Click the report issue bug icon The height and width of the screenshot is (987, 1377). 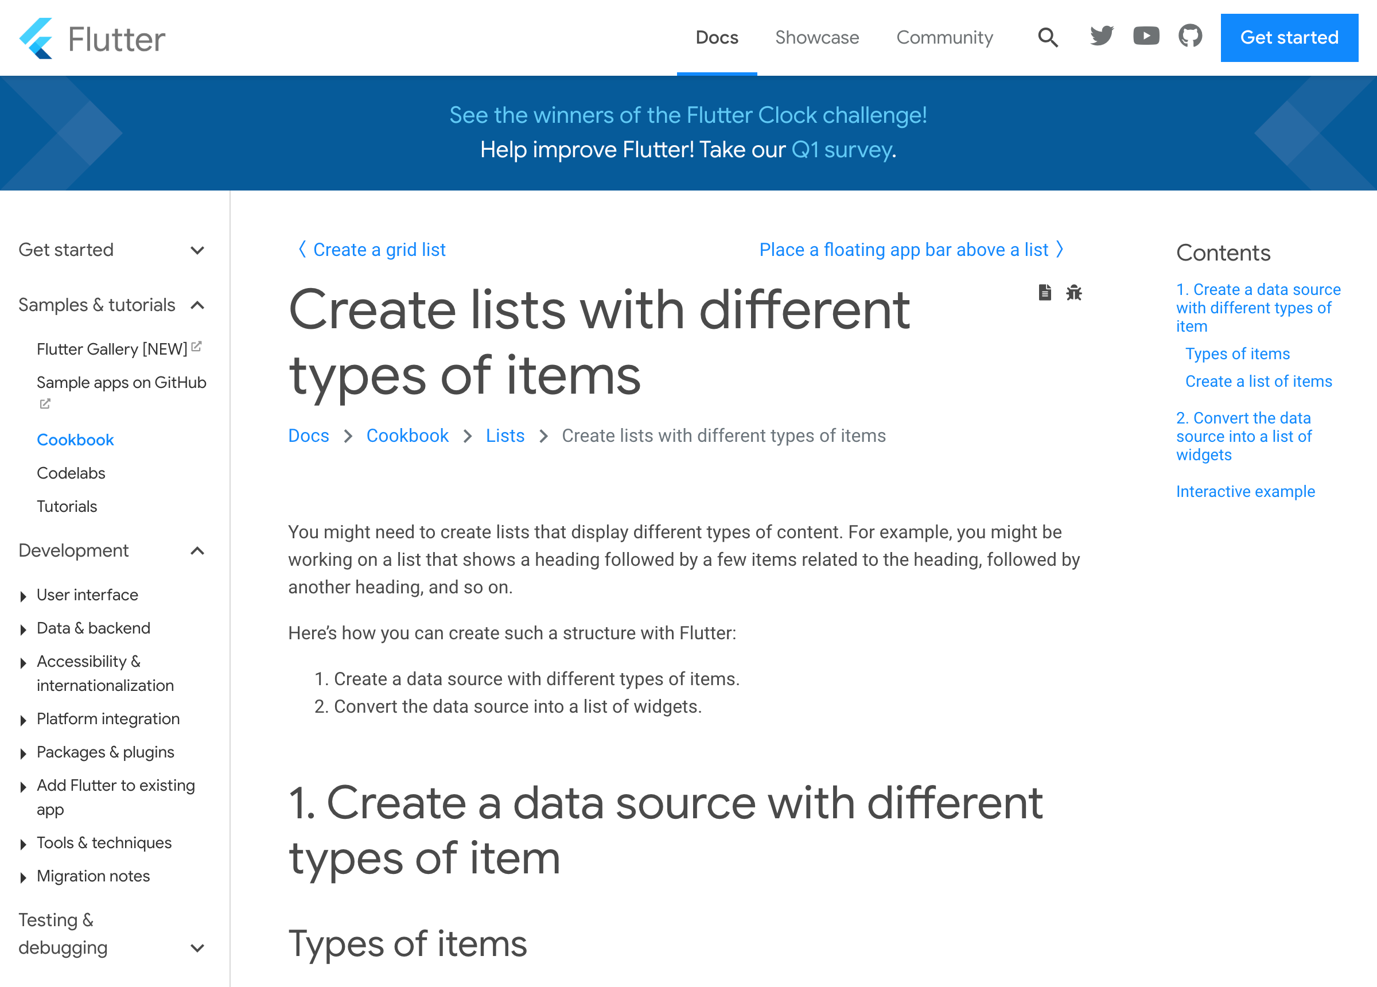(1073, 293)
